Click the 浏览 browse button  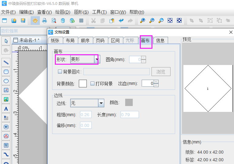(161, 72)
